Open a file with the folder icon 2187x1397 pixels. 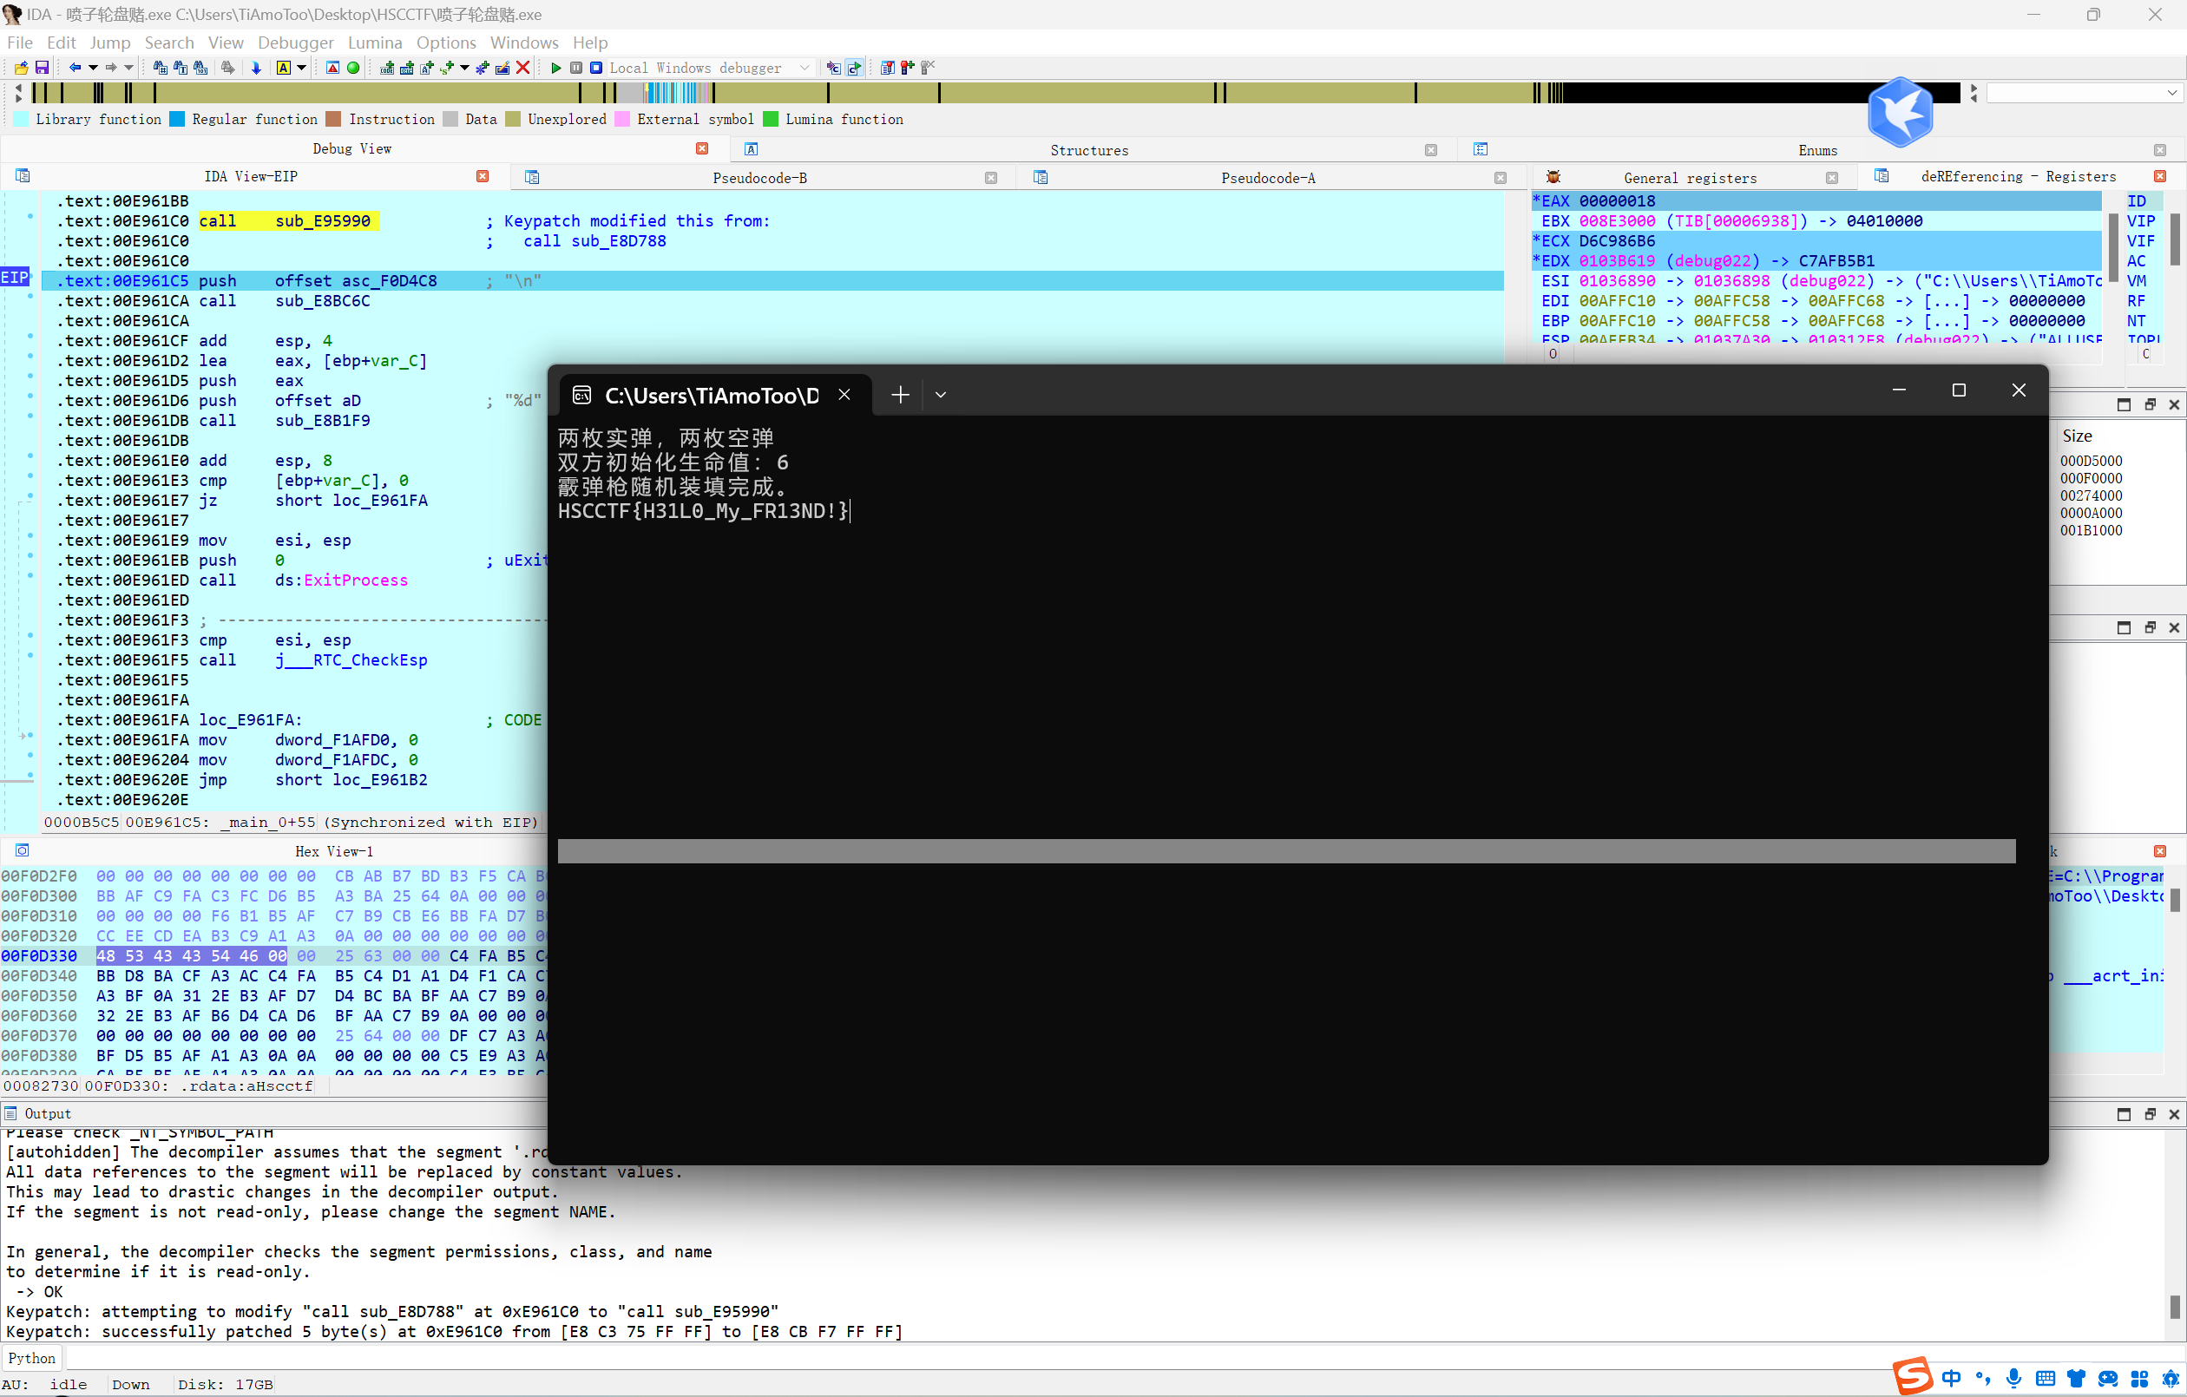point(21,69)
